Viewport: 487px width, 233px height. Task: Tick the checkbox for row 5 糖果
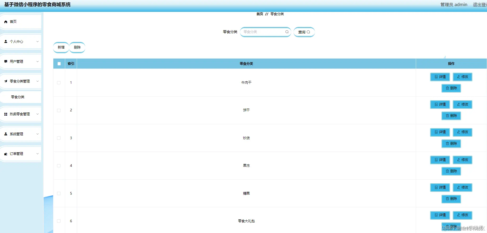pyautogui.click(x=59, y=194)
